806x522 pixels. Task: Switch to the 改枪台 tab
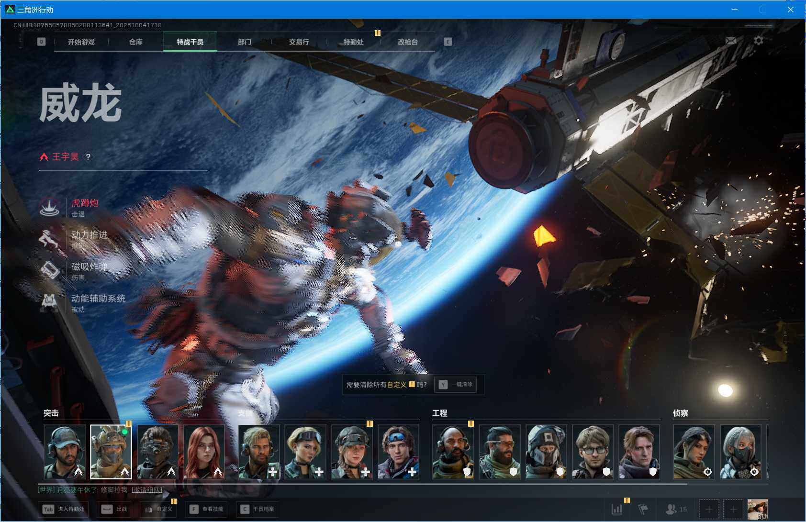tap(408, 42)
